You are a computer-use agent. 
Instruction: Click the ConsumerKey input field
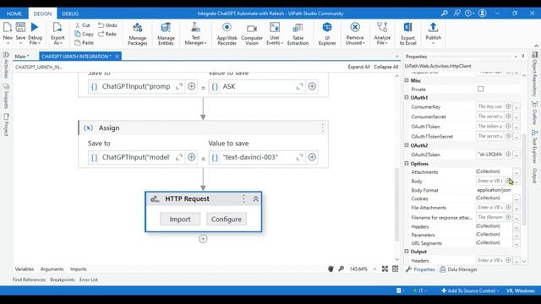coord(489,106)
